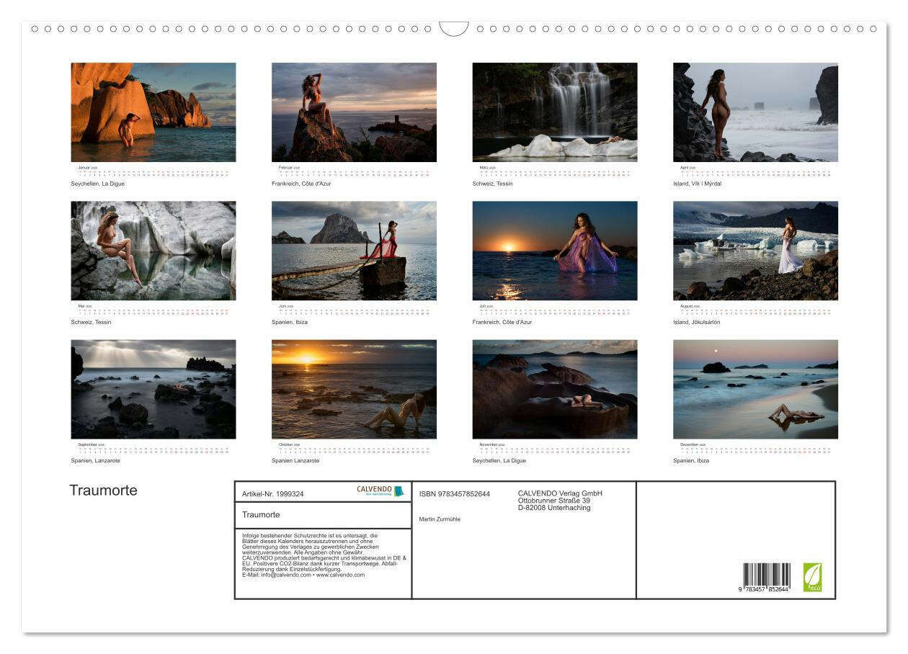
Task: Click the green eco leaf badge
Action: (x=812, y=577)
